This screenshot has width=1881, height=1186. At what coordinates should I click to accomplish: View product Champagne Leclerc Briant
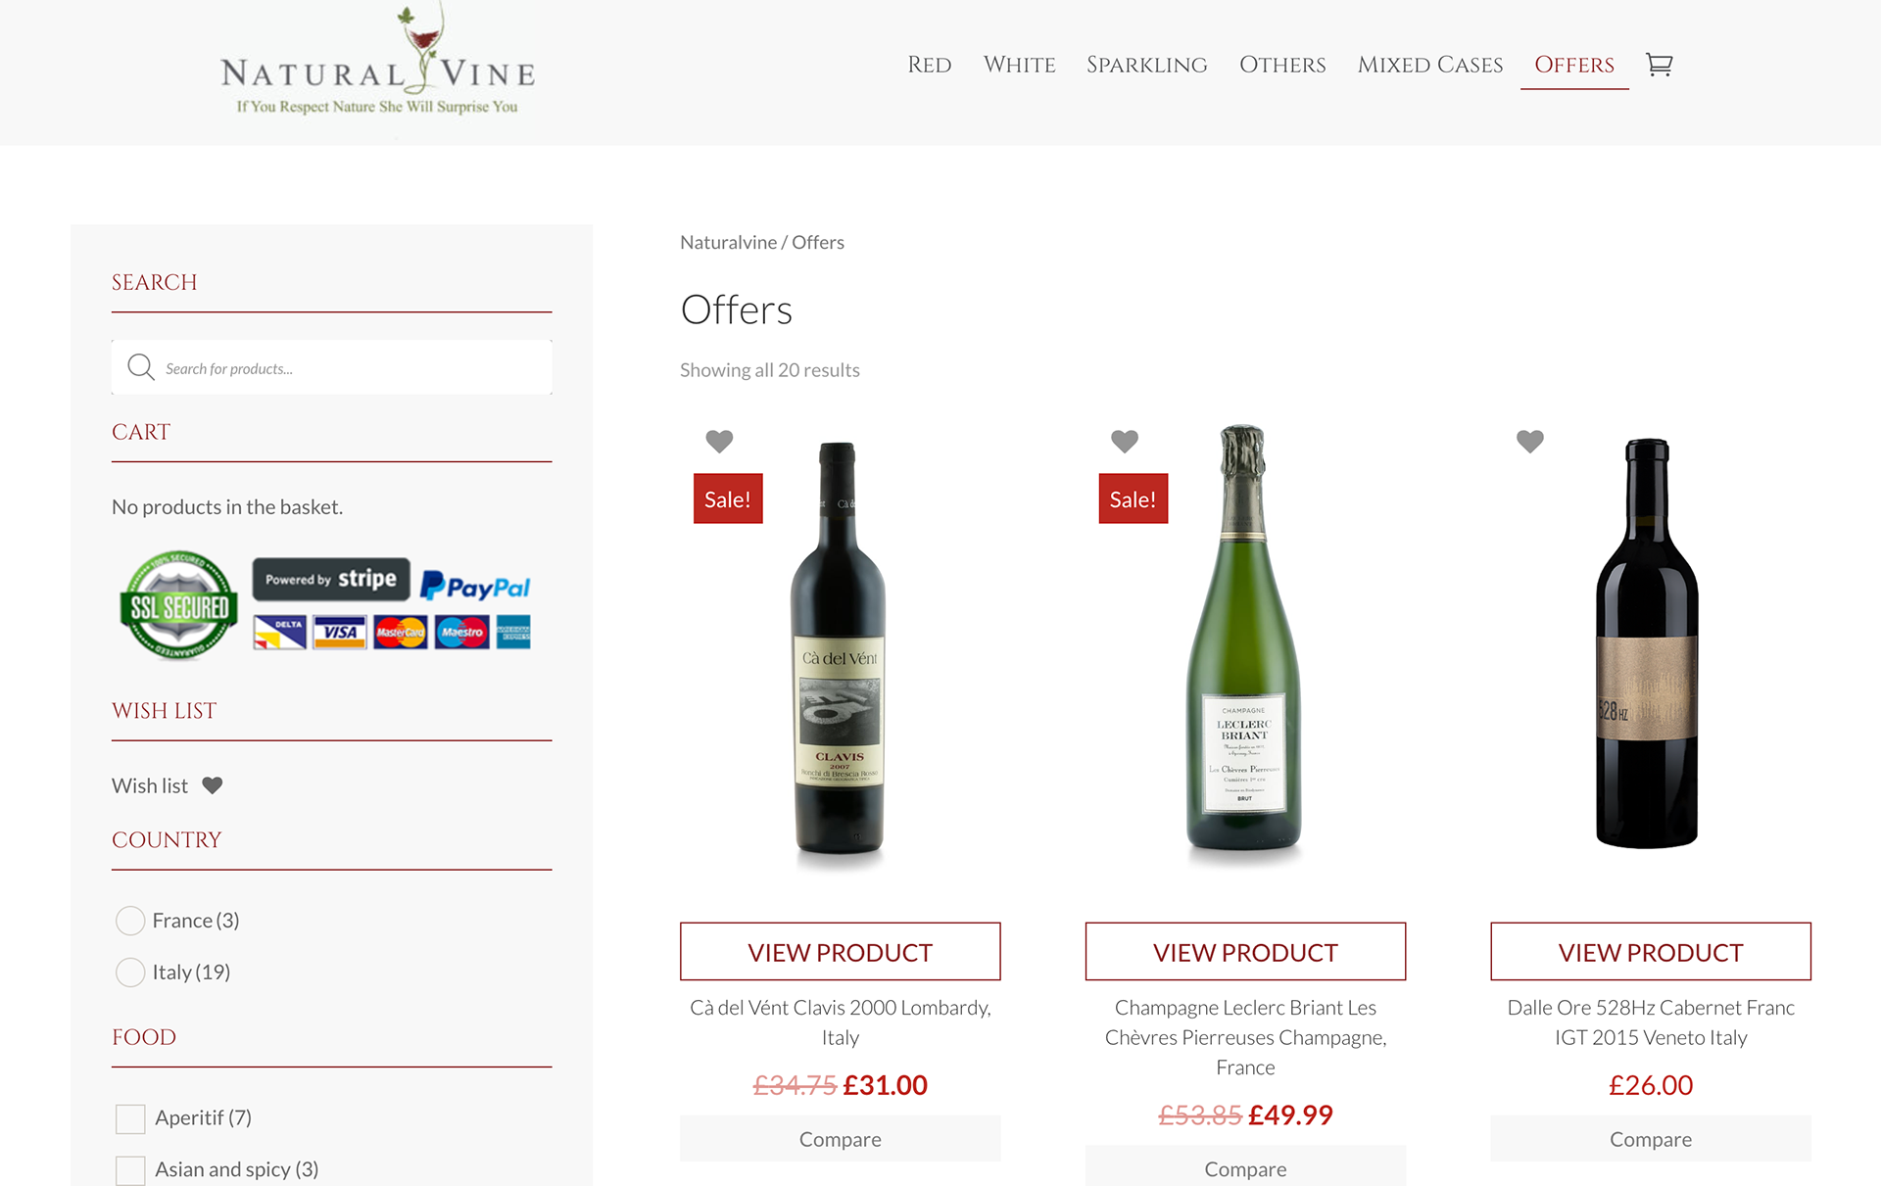coord(1245,951)
